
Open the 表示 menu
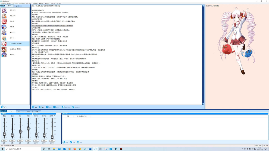(x=47, y=3)
